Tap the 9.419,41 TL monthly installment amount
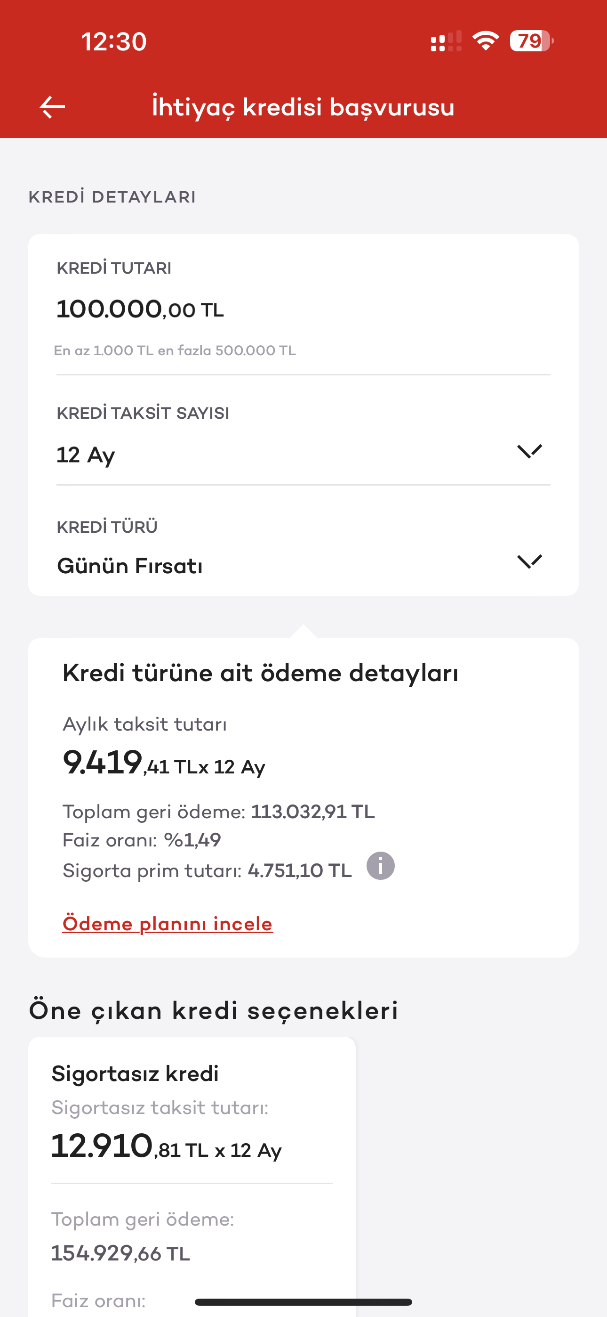The height and width of the screenshot is (1317, 607). point(163,763)
